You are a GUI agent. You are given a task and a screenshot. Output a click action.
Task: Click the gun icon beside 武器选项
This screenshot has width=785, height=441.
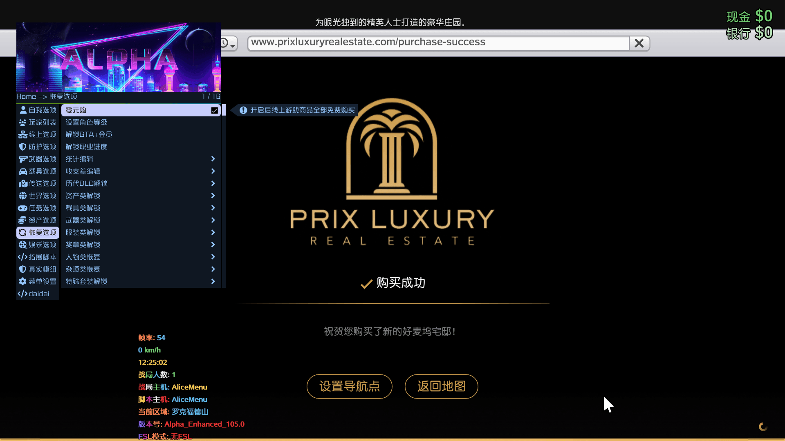tap(23, 159)
